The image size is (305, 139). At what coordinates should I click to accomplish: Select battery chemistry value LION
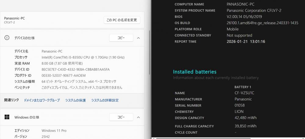239,111
